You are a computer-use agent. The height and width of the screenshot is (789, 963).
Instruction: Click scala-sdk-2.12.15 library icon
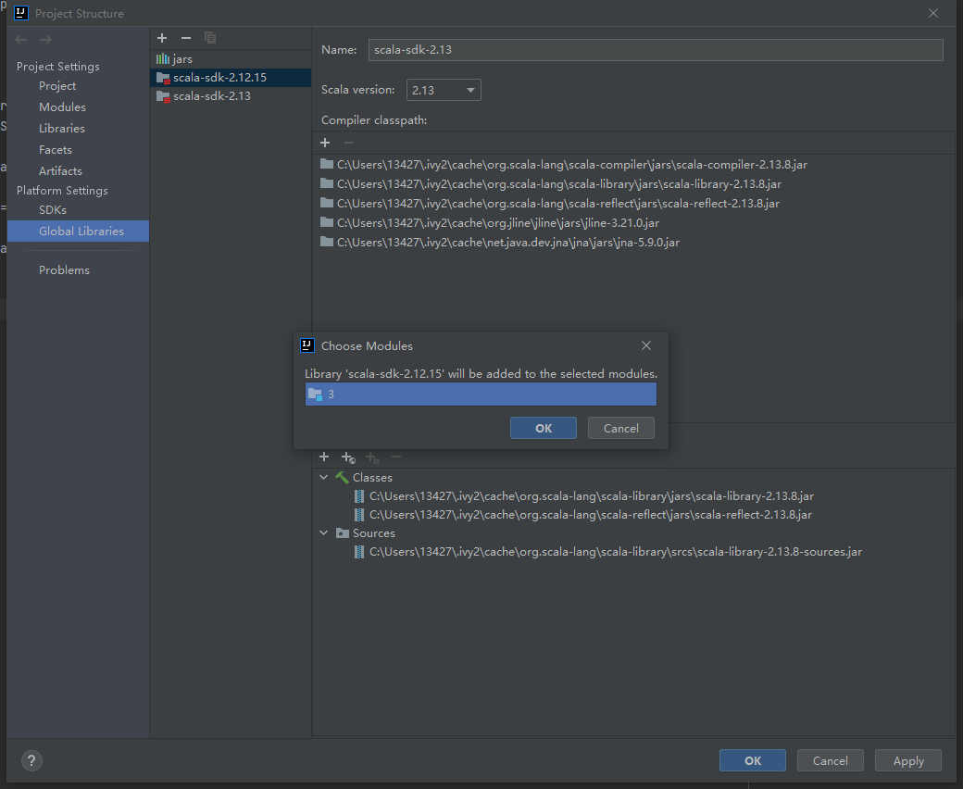pos(163,78)
